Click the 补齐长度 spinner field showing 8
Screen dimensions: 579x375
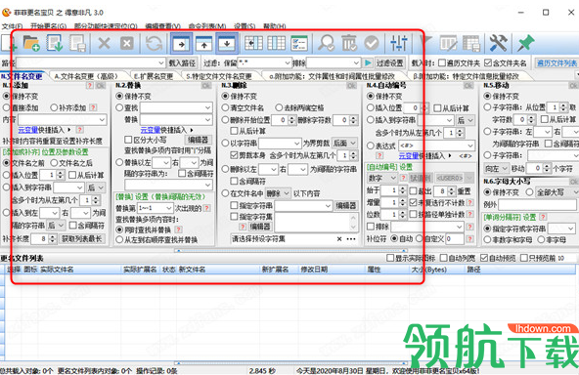40,239
